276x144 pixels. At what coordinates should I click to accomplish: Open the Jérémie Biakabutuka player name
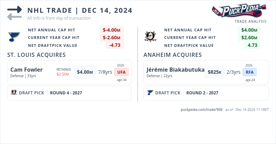pos(175,70)
